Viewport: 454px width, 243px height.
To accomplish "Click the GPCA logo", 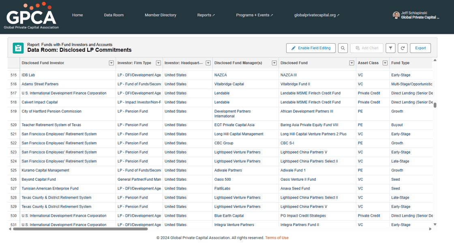I will click(x=31, y=17).
